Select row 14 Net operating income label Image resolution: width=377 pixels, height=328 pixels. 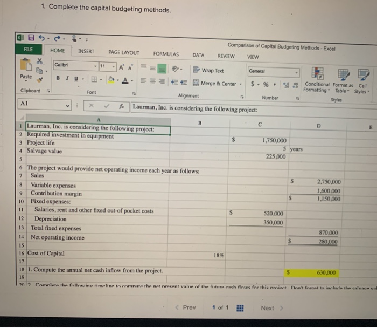(x=58, y=237)
